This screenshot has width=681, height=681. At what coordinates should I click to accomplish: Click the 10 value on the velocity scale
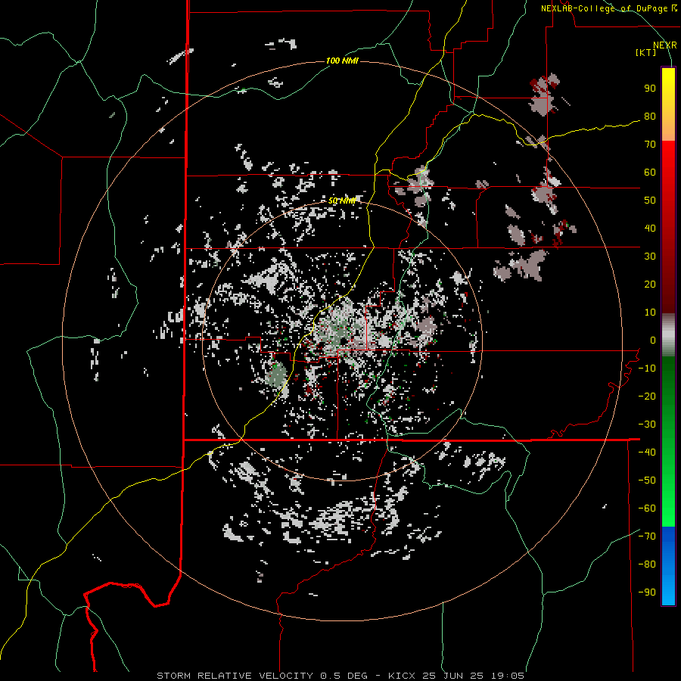[650, 313]
